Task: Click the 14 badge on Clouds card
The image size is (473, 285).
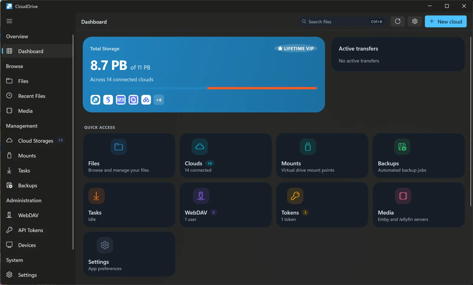Action: (x=210, y=163)
